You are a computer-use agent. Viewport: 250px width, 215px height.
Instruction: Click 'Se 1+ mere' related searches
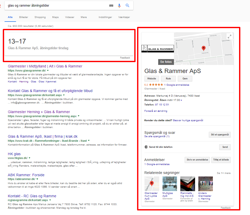click(224, 173)
